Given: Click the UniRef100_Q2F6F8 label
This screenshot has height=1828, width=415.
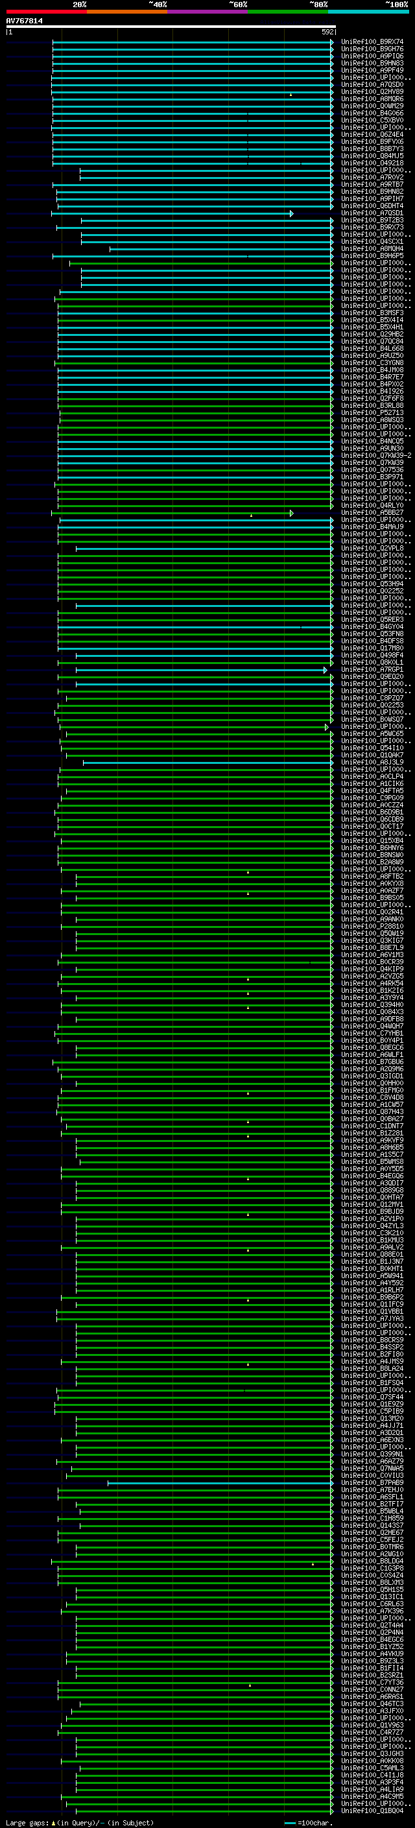Looking at the screenshot, I should (x=372, y=398).
